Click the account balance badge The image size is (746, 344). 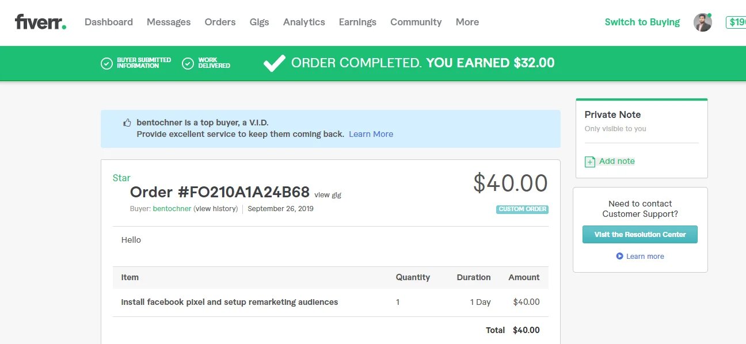736,22
